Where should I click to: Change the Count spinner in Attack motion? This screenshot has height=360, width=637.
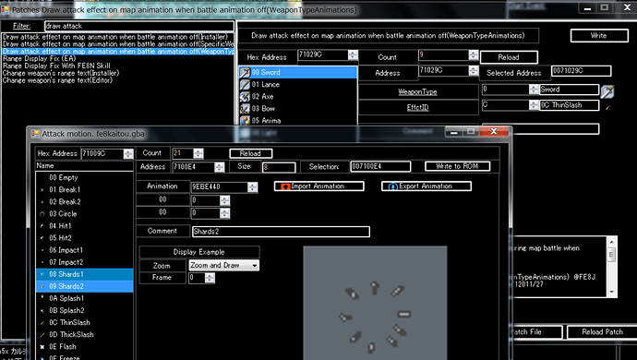(x=198, y=153)
